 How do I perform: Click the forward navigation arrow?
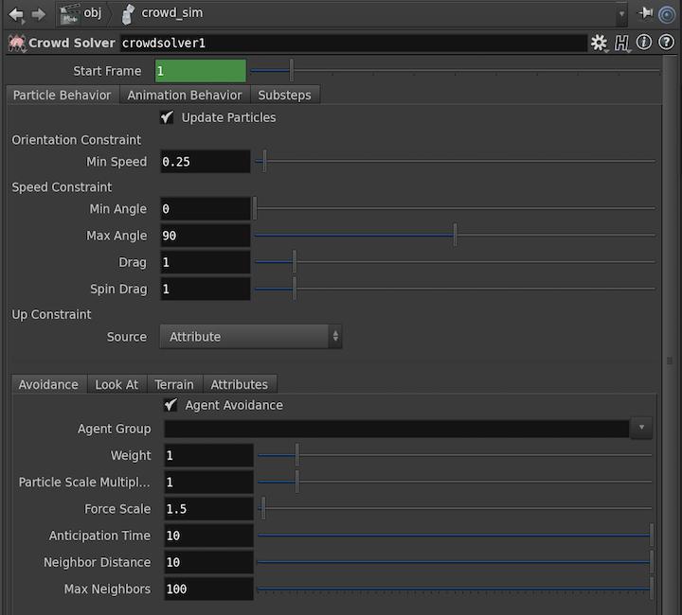[x=38, y=13]
